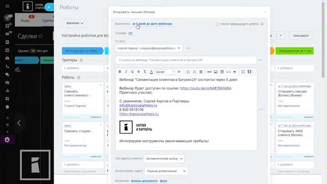Open the youtu.be webinar link in email
327x184 pixels.
(205, 88)
